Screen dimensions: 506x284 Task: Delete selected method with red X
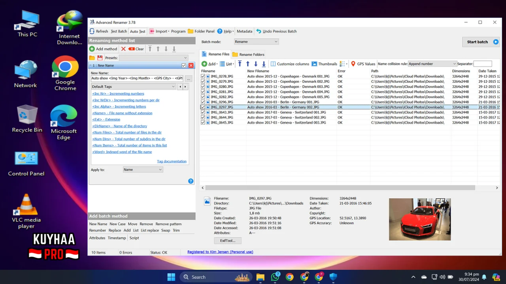pos(123,49)
